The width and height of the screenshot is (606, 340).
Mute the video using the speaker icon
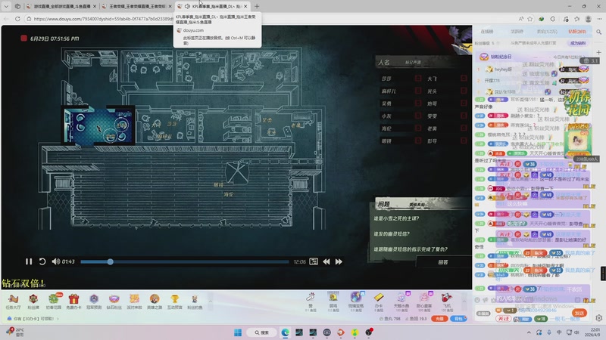[55, 261]
